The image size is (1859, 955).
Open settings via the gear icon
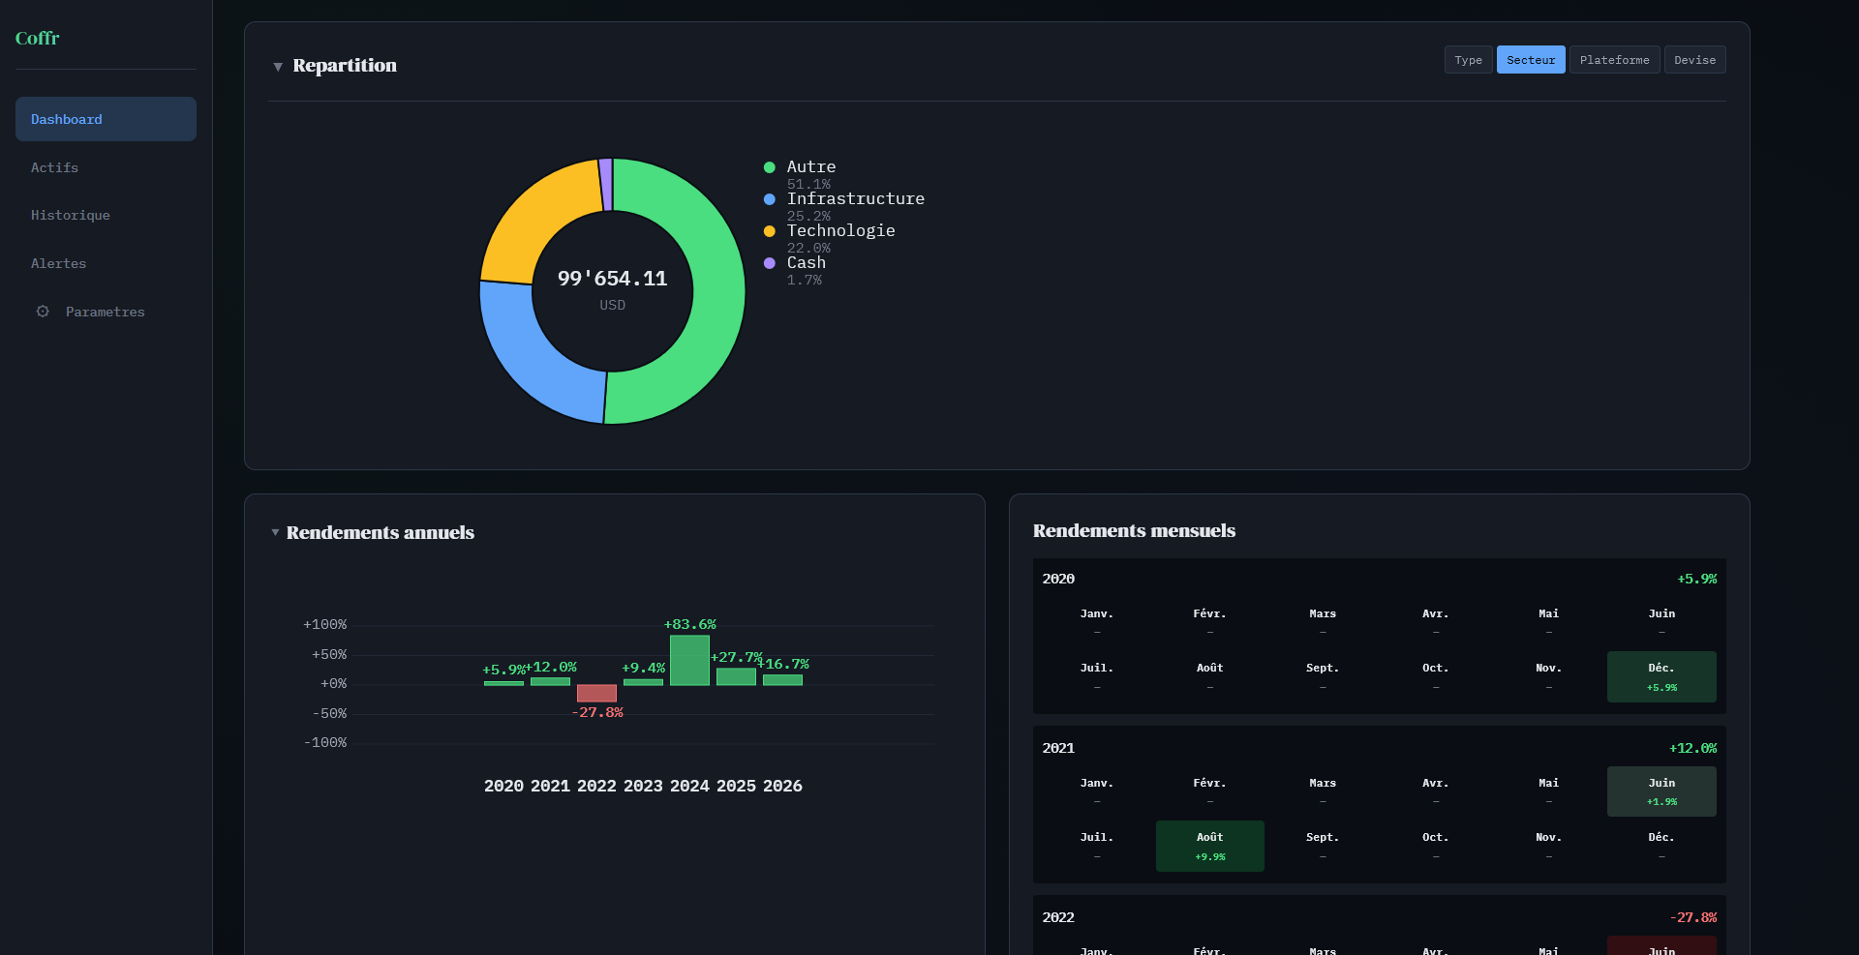click(x=42, y=312)
